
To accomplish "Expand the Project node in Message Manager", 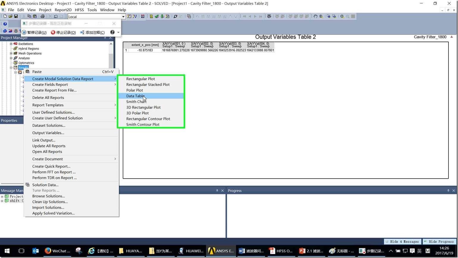I will 2,196.
